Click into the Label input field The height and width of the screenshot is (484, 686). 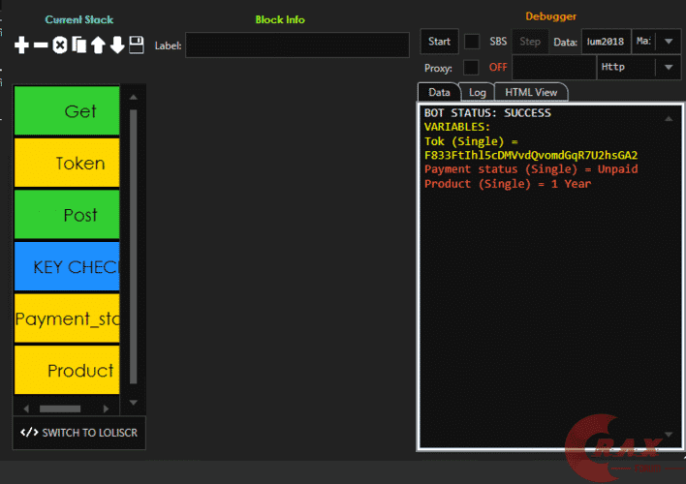[296, 45]
